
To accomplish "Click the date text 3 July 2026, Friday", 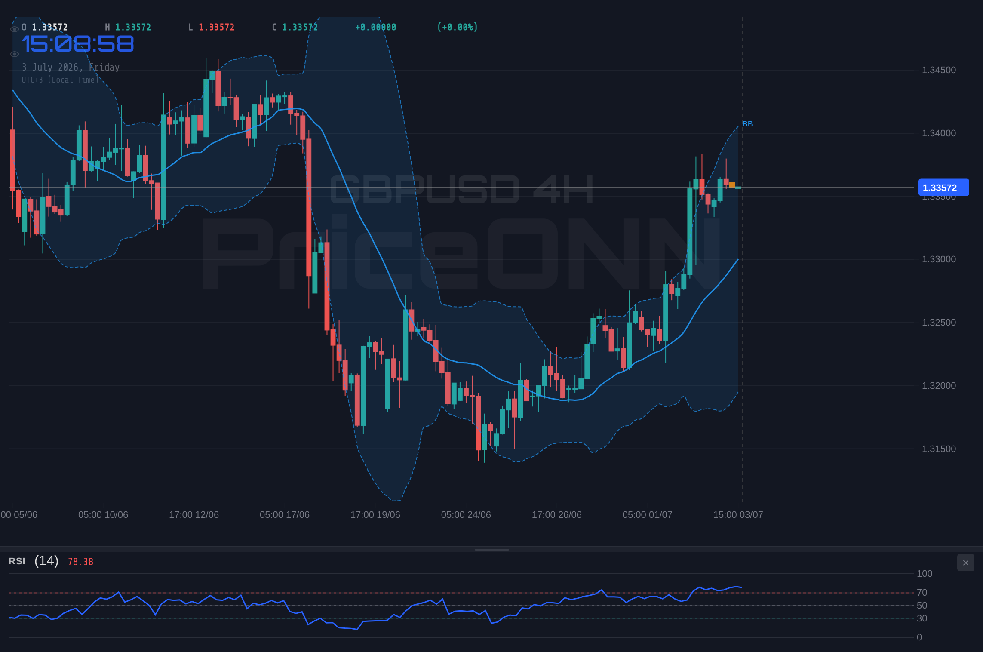I will (71, 67).
